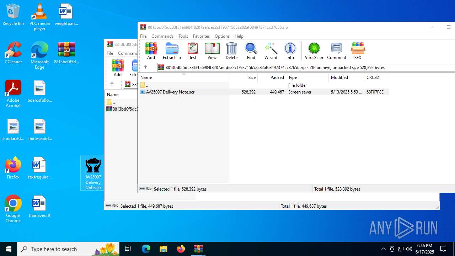Open the Tools menu
455x256 pixels.
coord(183,36)
